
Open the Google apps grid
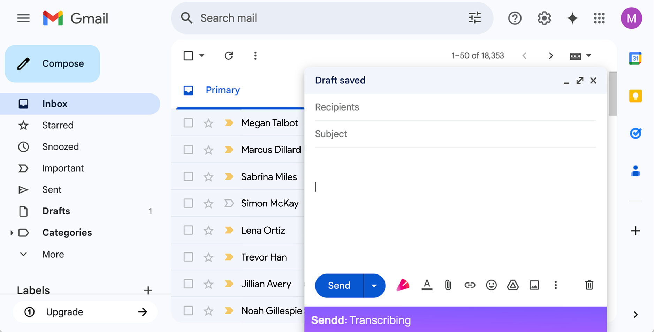[x=599, y=18]
